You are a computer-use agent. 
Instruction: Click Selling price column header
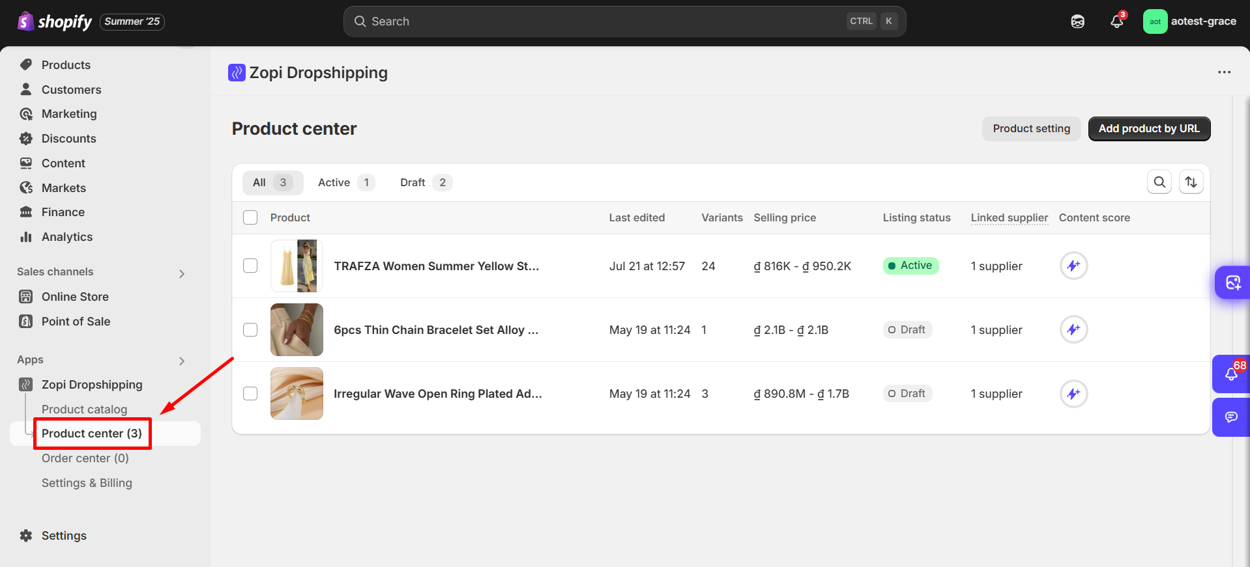(785, 217)
